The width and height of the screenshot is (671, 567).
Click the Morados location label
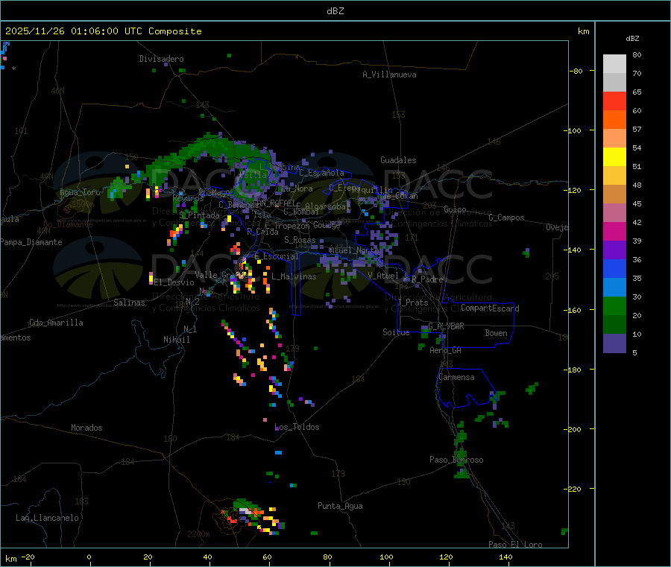point(87,428)
